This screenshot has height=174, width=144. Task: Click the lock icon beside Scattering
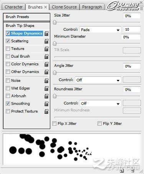click(46, 41)
